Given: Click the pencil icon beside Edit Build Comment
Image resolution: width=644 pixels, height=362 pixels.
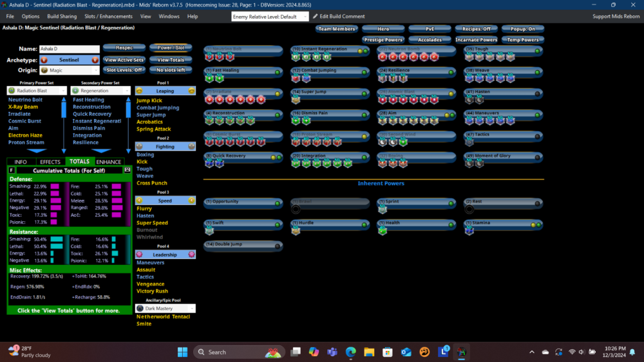Looking at the screenshot, I should pyautogui.click(x=316, y=16).
